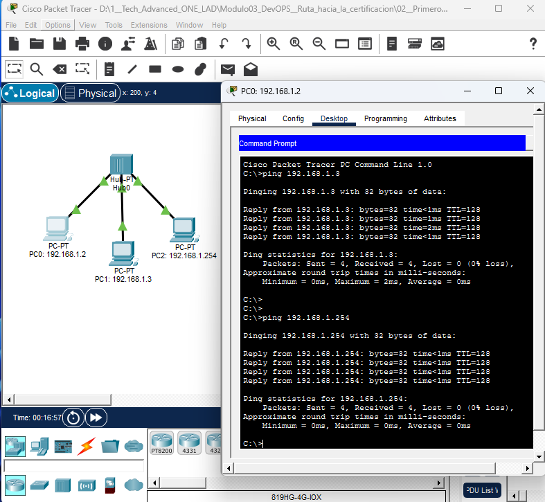This screenshot has width=545, height=502.
Task: Select the Resize Shape tool icon
Action: [82, 69]
